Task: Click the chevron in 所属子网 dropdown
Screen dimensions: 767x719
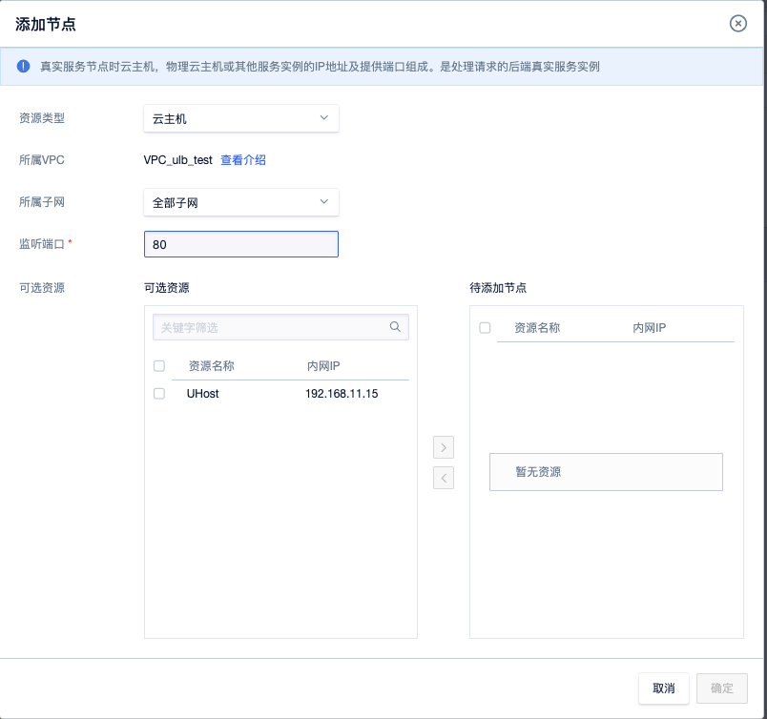Action: (323, 202)
